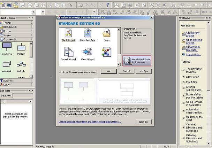212x148 pixels.
Task: Click the Components panel scroll-down arrow
Action: (x=31, y=76)
